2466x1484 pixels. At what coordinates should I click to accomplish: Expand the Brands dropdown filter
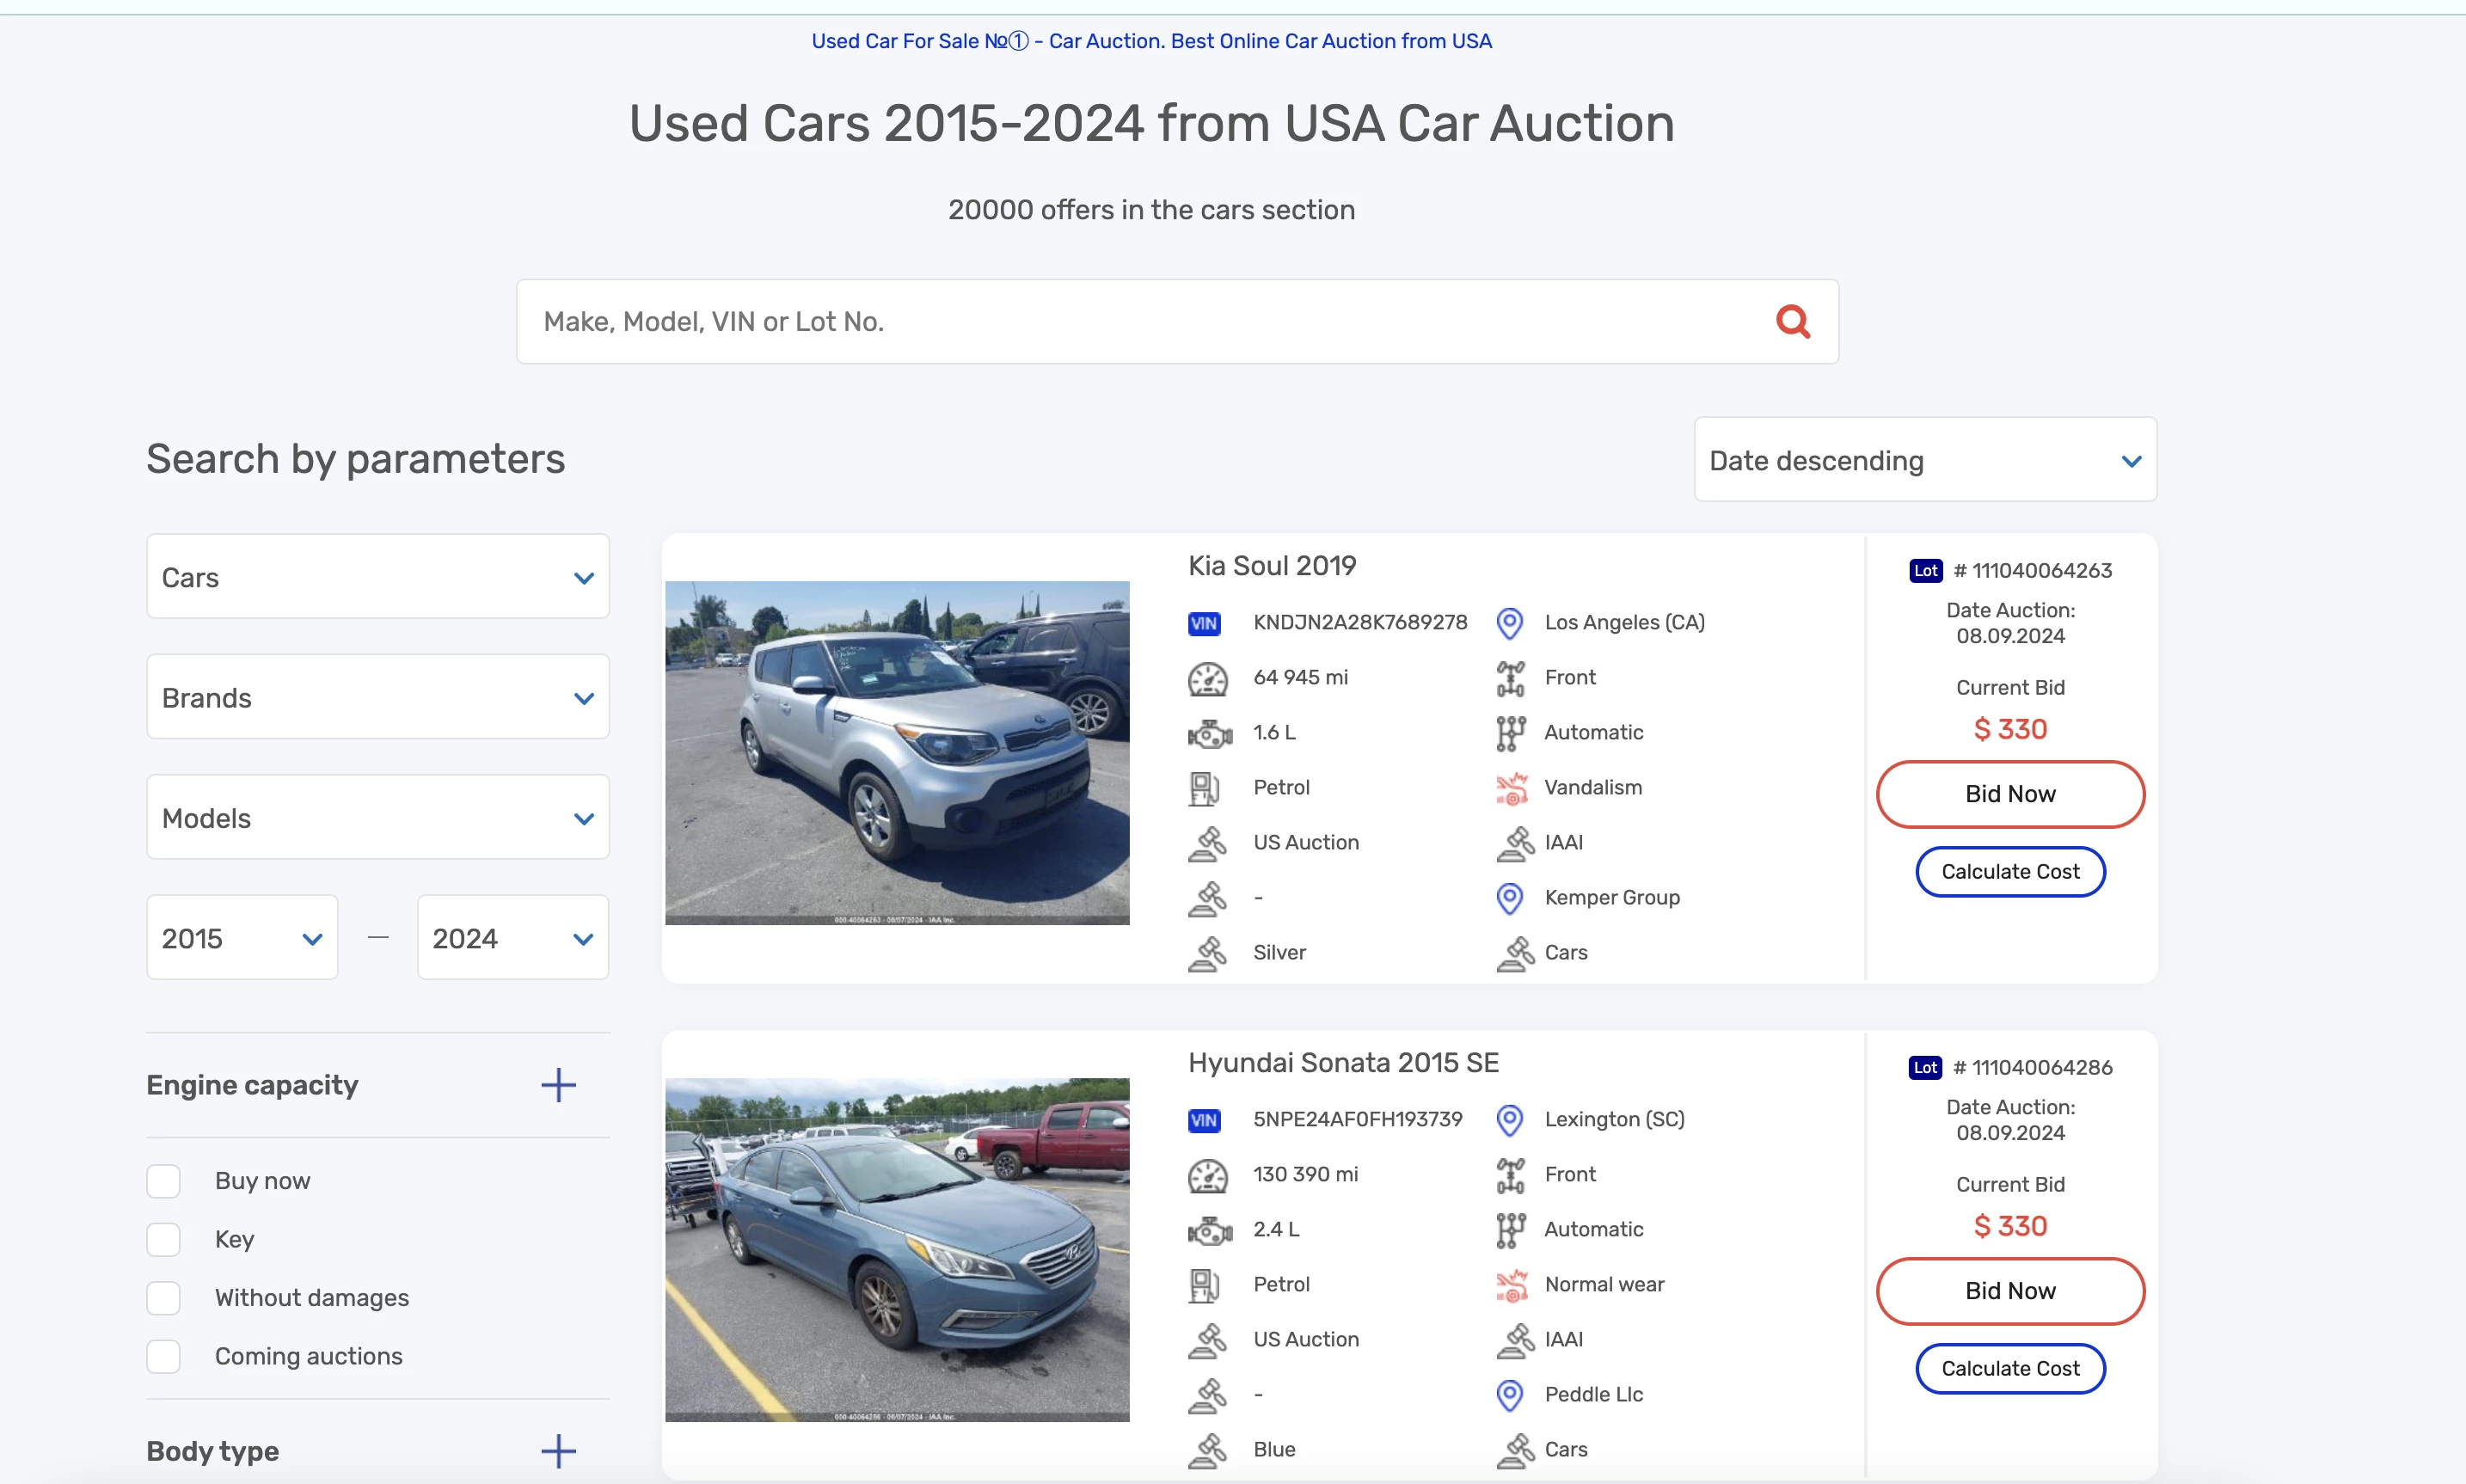pyautogui.click(x=377, y=699)
